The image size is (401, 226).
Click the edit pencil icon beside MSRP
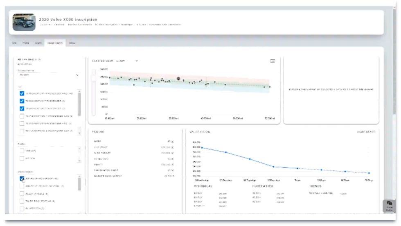(x=172, y=142)
